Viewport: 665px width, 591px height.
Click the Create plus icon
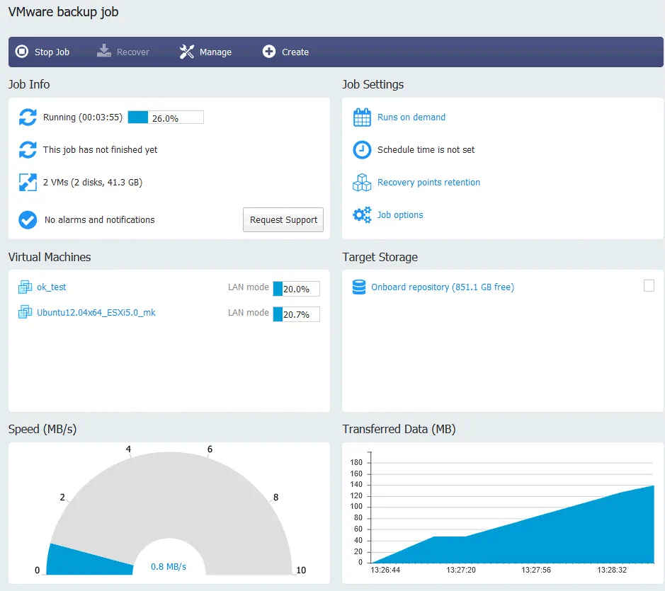269,52
